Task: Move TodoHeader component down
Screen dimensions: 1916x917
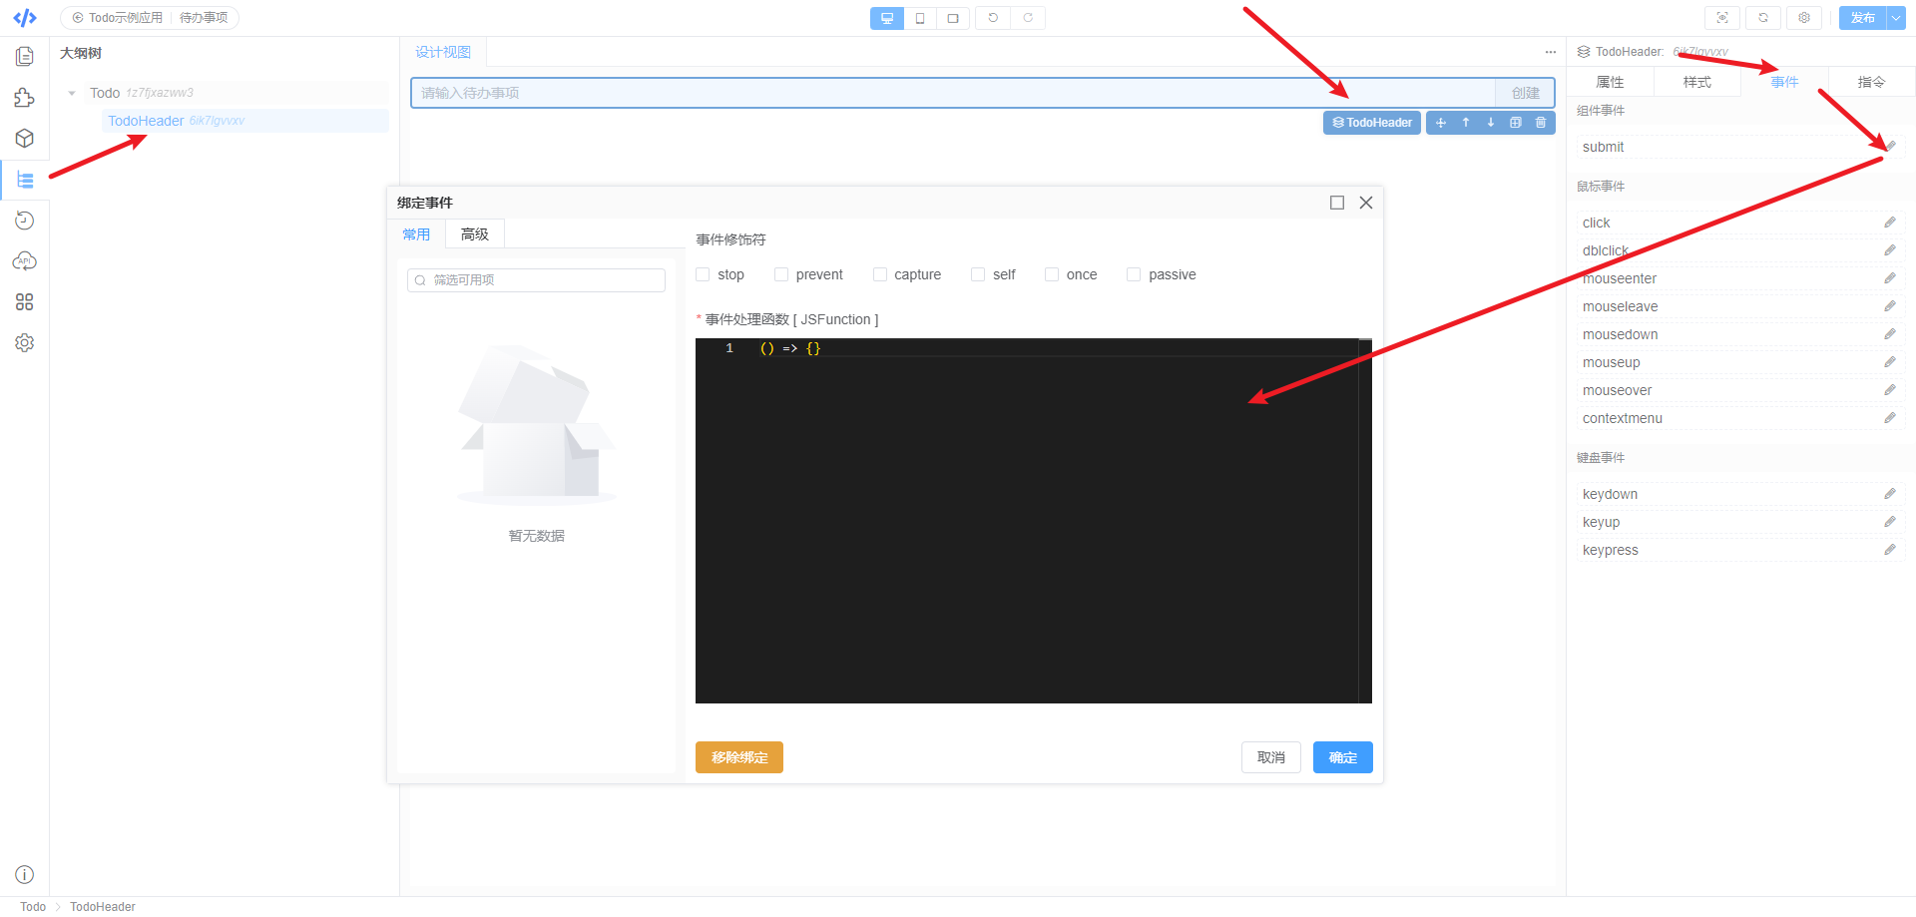Action: click(x=1491, y=123)
